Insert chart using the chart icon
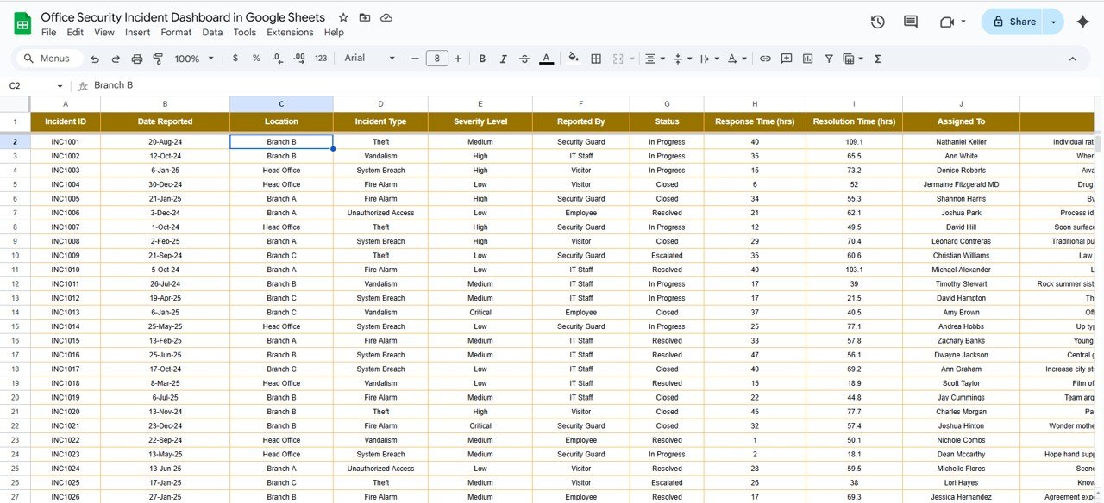Viewport: 1104px width, 503px height. coord(808,59)
